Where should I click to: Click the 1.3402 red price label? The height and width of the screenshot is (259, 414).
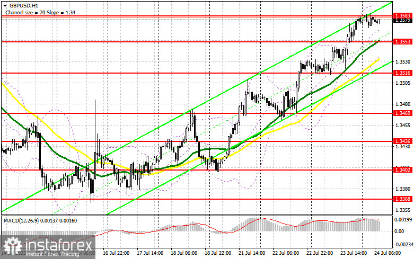pos(403,170)
